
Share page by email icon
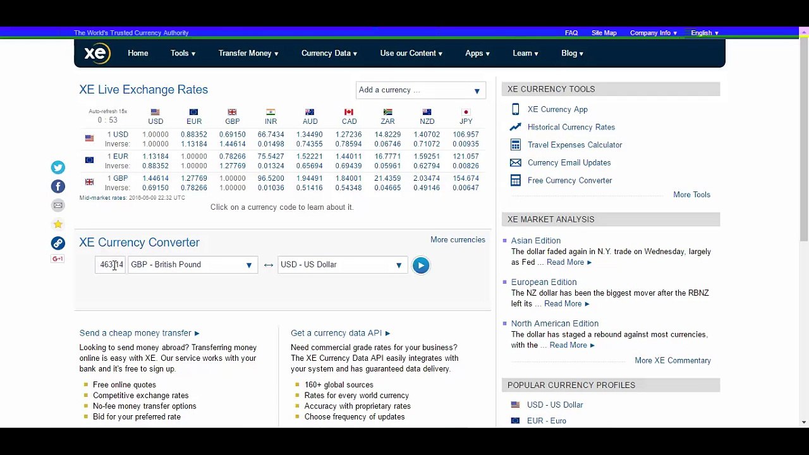[x=58, y=205]
